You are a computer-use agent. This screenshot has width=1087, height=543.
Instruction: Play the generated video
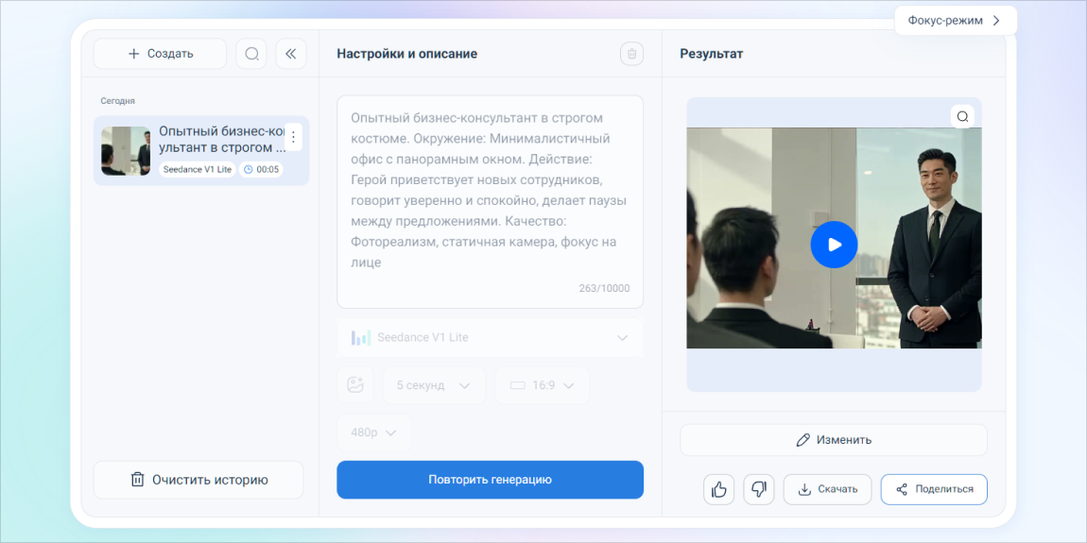point(834,245)
